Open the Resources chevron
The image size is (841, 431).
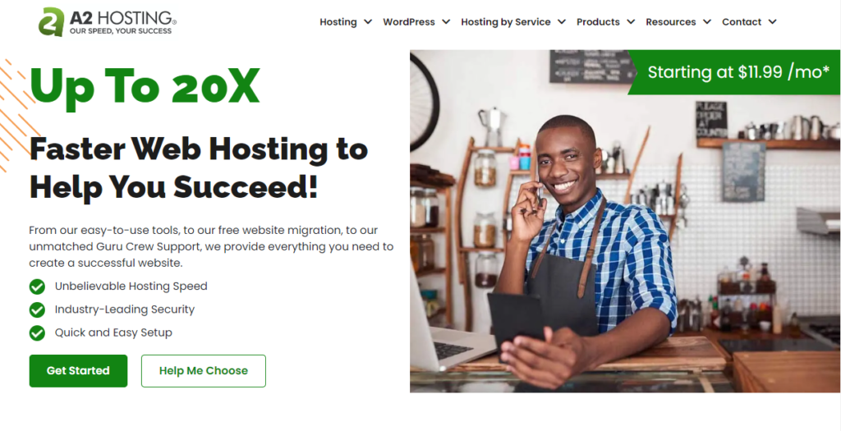pyautogui.click(x=707, y=22)
